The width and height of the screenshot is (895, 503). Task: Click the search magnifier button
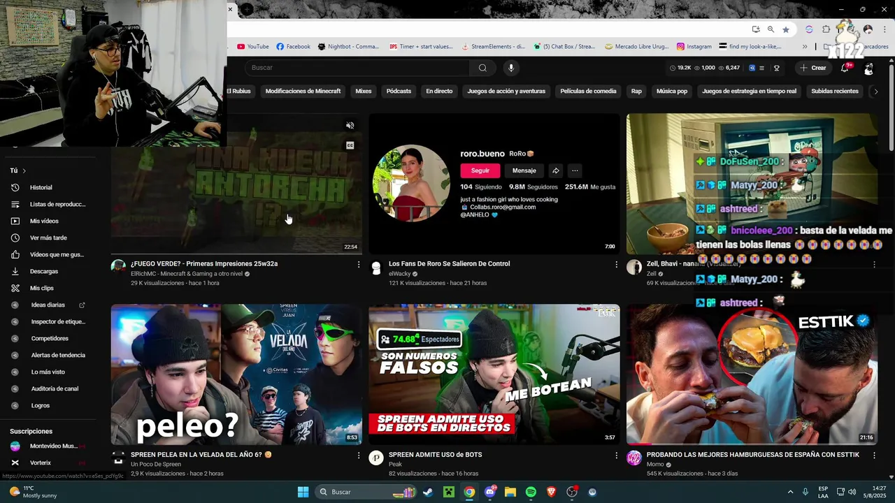482,68
